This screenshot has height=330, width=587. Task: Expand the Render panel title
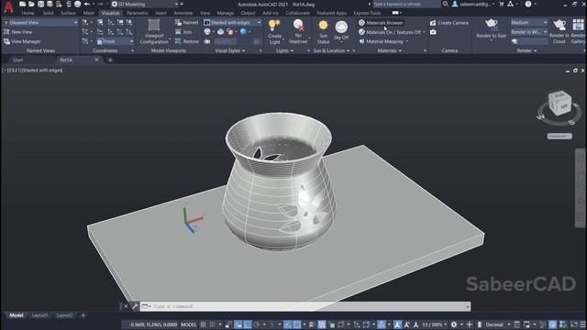click(526, 50)
